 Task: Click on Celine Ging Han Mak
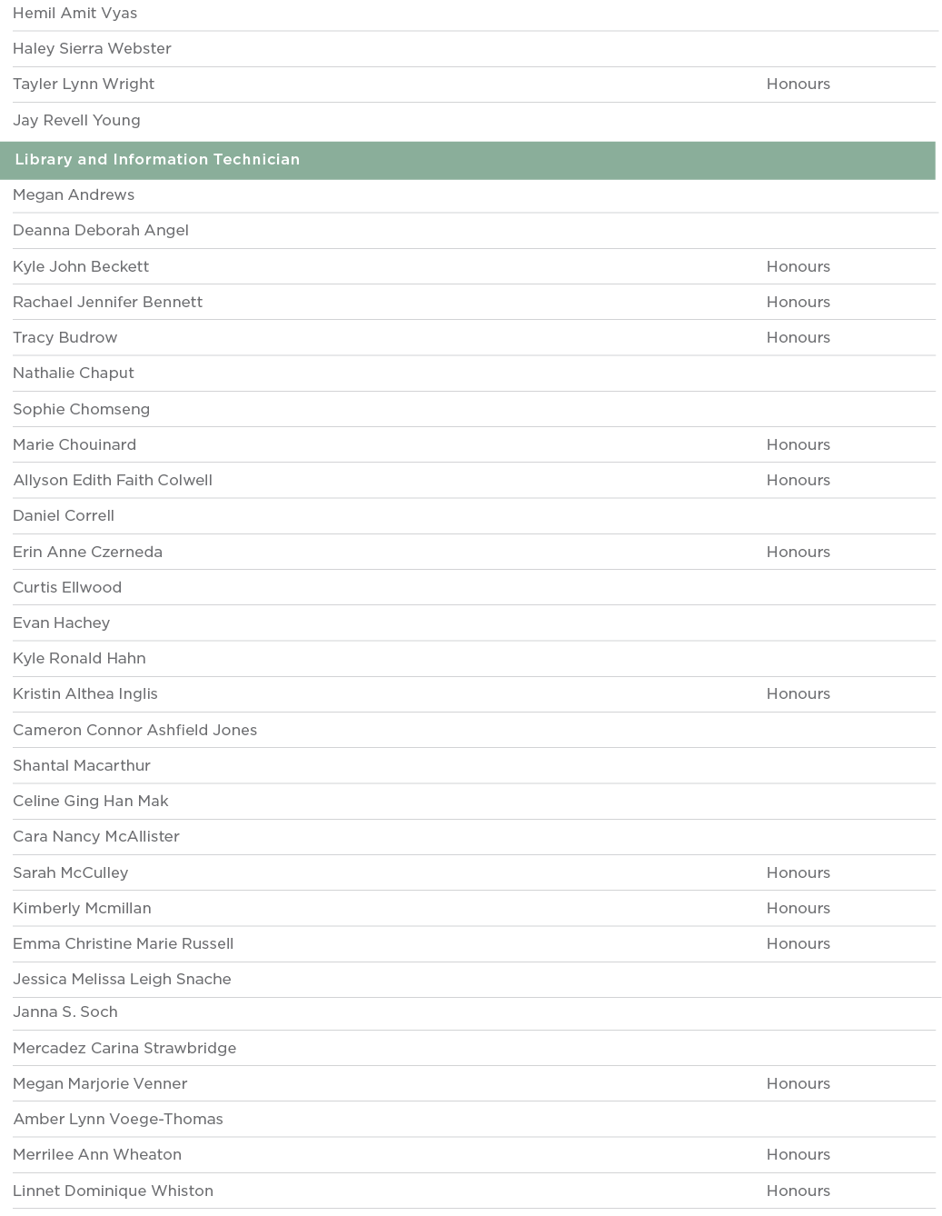91,802
